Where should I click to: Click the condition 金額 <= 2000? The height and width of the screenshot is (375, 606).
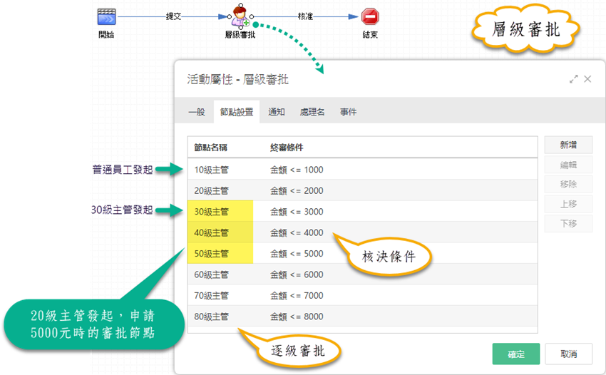pyautogui.click(x=297, y=190)
